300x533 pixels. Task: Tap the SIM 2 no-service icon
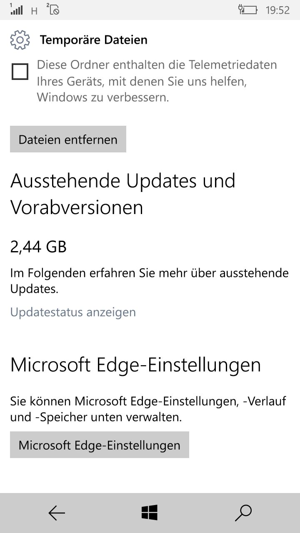click(53, 9)
